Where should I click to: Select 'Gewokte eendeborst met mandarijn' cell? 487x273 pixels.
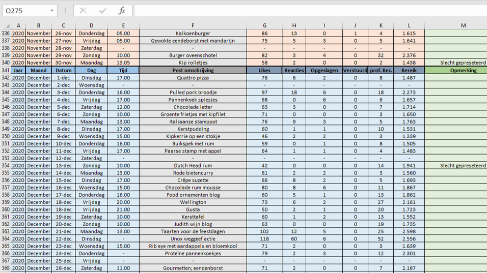(x=193, y=41)
